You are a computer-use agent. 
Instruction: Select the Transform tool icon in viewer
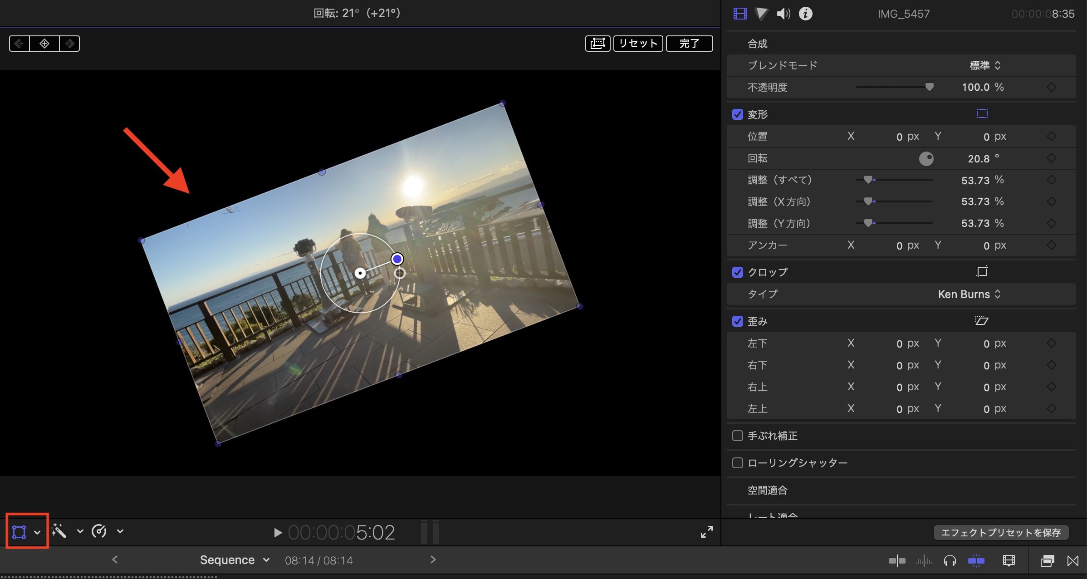coord(19,532)
